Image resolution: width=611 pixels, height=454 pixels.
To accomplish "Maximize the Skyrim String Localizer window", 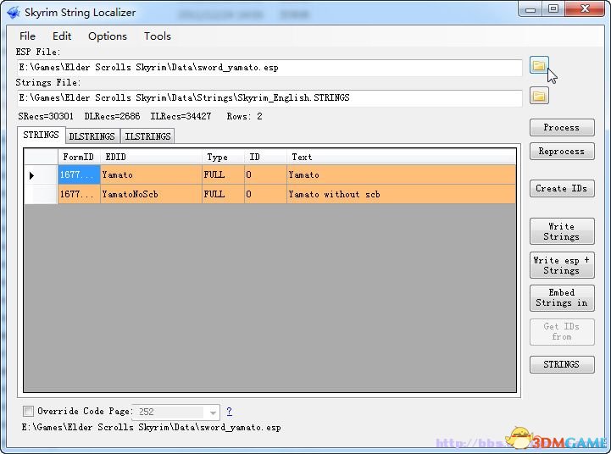I will (x=553, y=8).
